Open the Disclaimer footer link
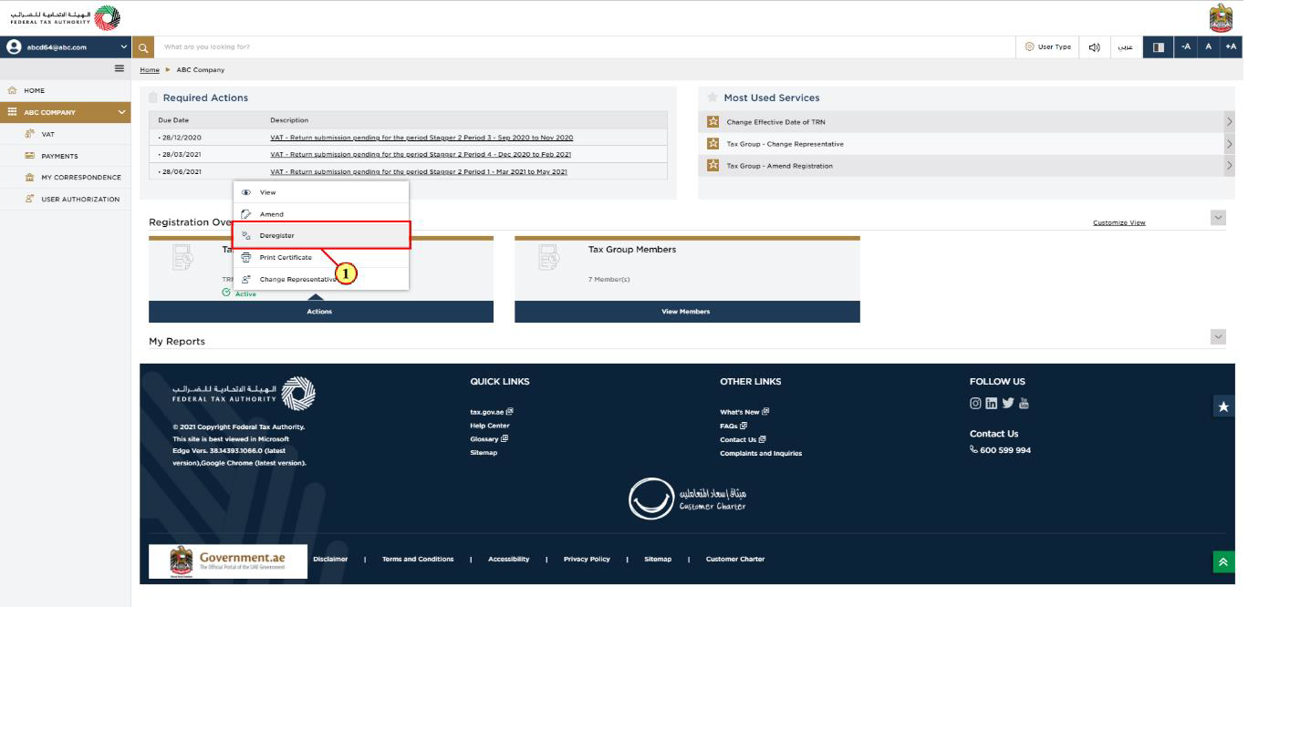The image size is (1290, 730). [x=330, y=559]
